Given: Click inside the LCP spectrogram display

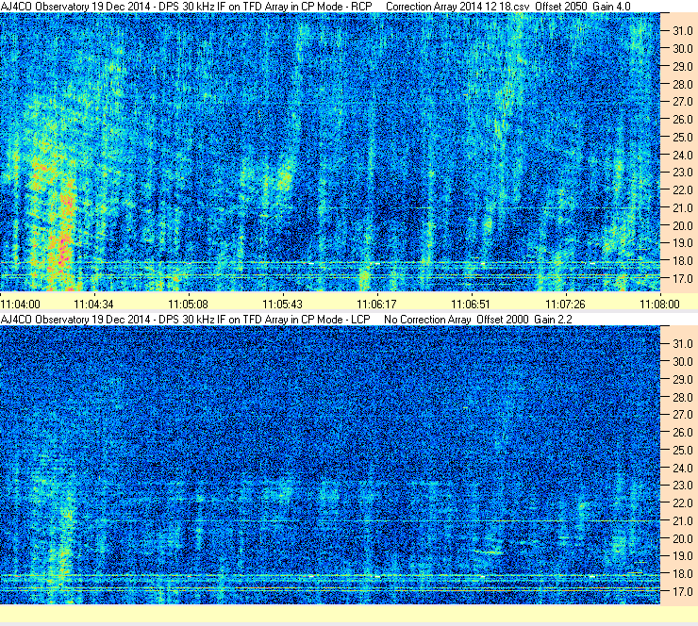Looking at the screenshot, I should [x=330, y=465].
